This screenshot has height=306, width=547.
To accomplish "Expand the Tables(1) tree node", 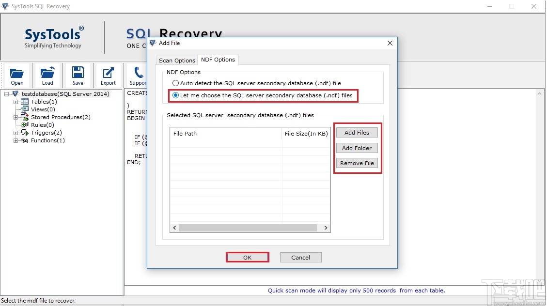I will (16, 102).
